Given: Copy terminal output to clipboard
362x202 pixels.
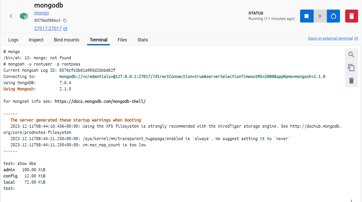Looking at the screenshot, I should pos(351,68).
